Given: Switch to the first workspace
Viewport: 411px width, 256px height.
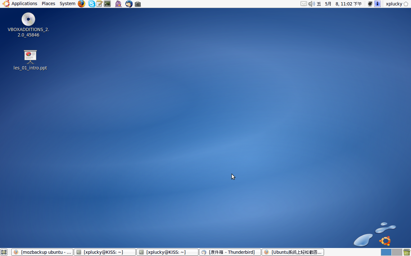Looking at the screenshot, I should coord(386,252).
